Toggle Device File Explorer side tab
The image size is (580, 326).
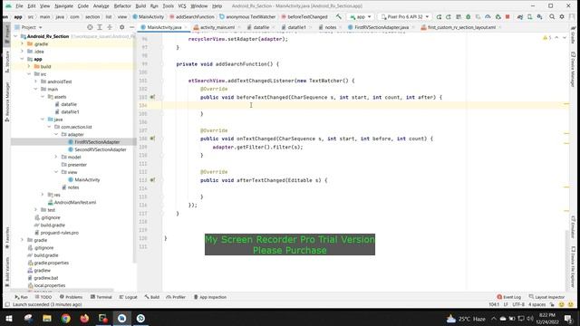pyautogui.click(x=573, y=267)
